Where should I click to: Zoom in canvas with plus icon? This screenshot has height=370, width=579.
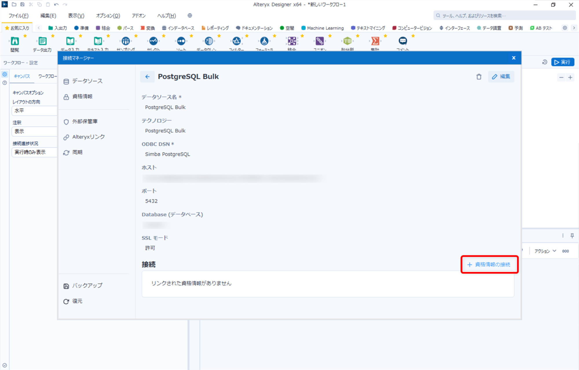click(570, 77)
